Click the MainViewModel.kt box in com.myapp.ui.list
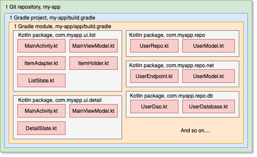Viewport: 257px width, 157px height. 93,46
